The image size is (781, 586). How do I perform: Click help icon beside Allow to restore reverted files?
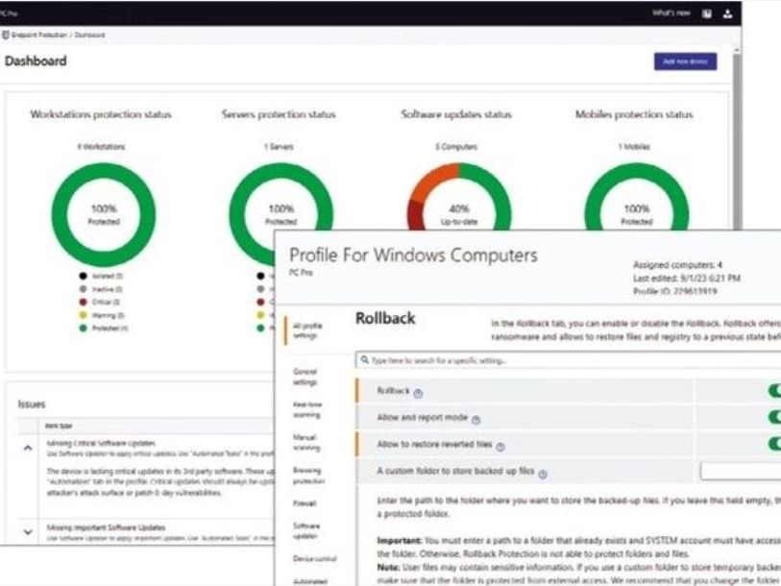click(x=500, y=447)
